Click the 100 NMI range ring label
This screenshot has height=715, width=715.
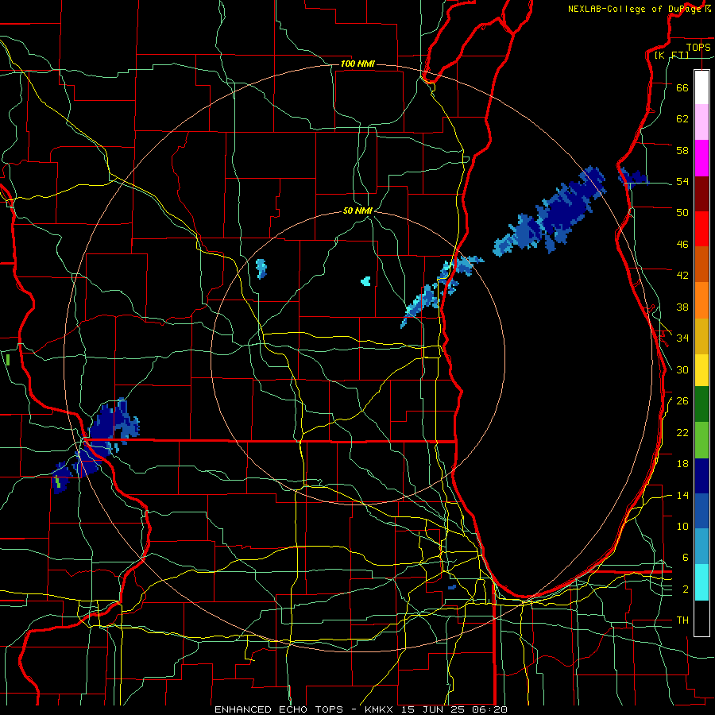357,64
